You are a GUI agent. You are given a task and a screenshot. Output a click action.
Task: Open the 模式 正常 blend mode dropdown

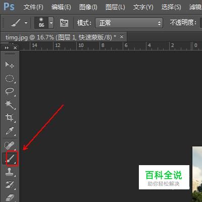click(x=129, y=23)
